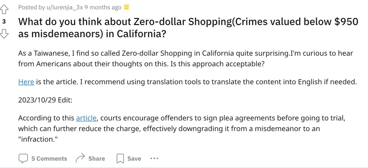This screenshot has height=168, width=368.
Task: Click the share arrow icon
Action: pyautogui.click(x=80, y=158)
